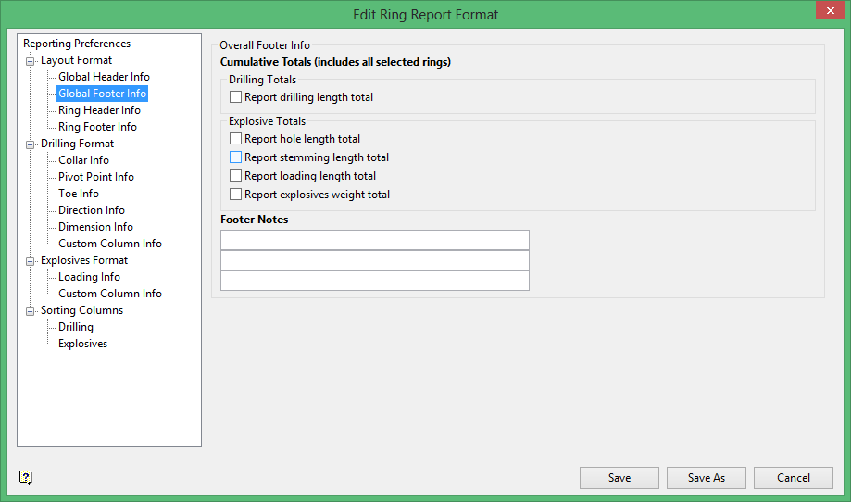Check Report hole length total
Image resolution: width=851 pixels, height=502 pixels.
pos(236,139)
